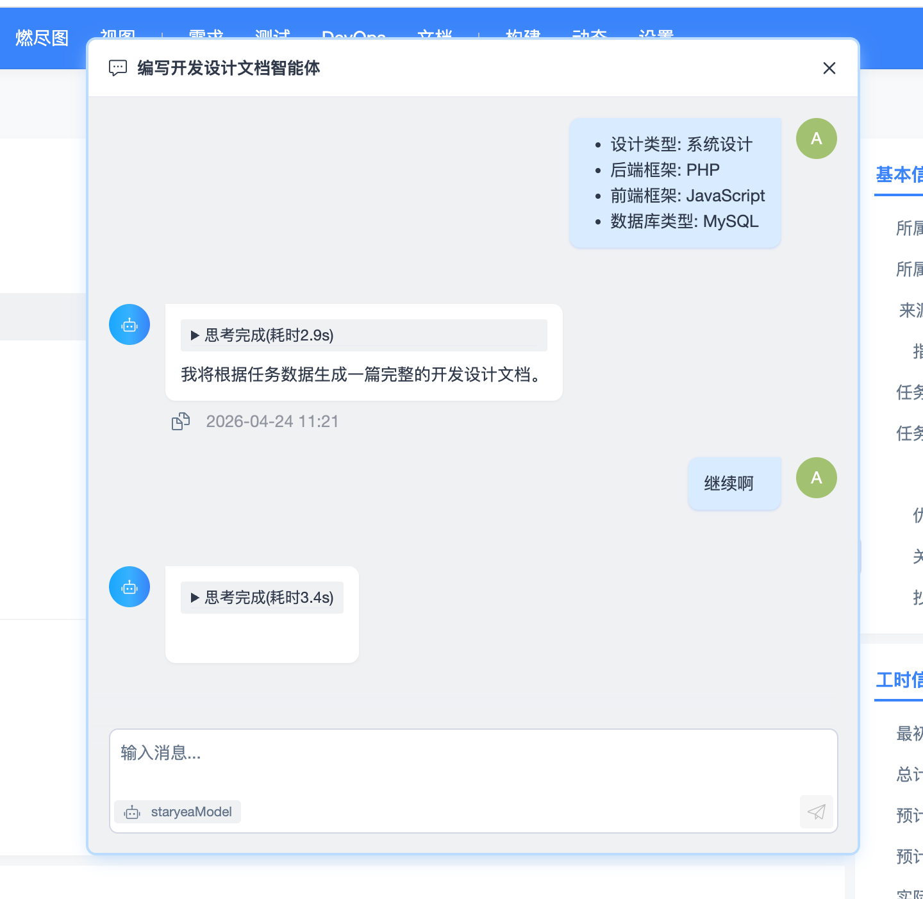This screenshot has width=923, height=899.
Task: Click the bot avatar beside the 2.9s thinking reply
Action: 129,324
